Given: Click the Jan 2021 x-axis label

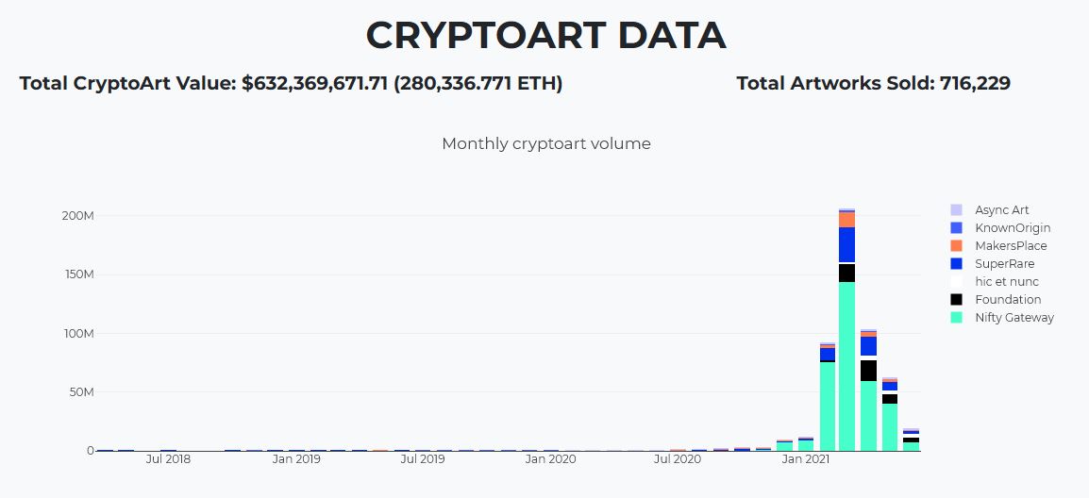Looking at the screenshot, I should point(805,459).
